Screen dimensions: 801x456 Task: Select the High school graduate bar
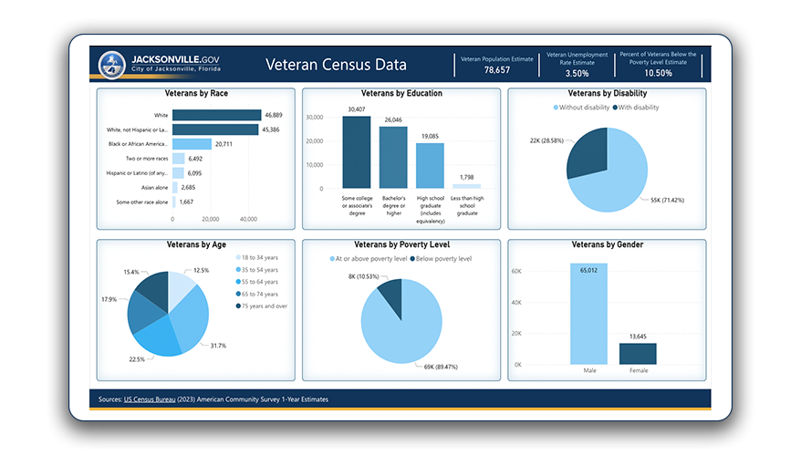[x=430, y=165]
